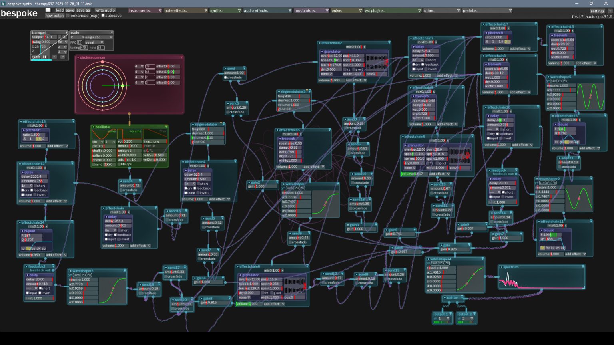Screen dimensions: 614x345
Task: Enable the lookahead (exp.) checkbox
Action: pyautogui.click(x=67, y=16)
